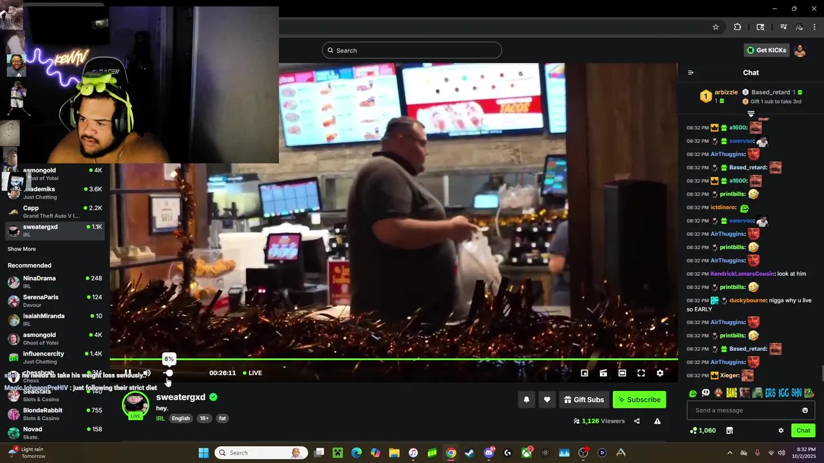Open IsaiahMiranda recommended channel
The width and height of the screenshot is (824, 463).
click(55, 320)
